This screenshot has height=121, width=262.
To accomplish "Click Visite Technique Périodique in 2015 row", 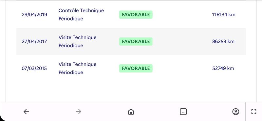I will 77,68.
